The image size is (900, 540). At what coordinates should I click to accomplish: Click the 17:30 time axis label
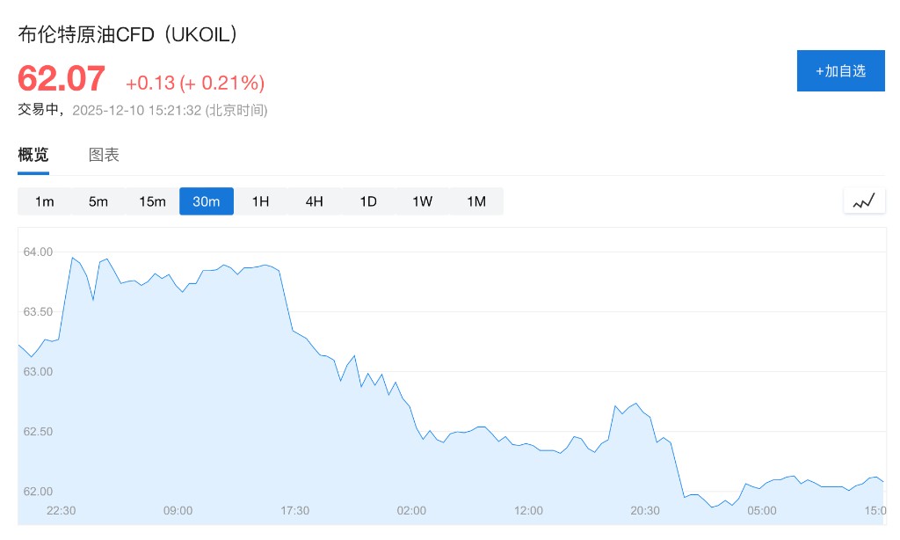(x=294, y=510)
